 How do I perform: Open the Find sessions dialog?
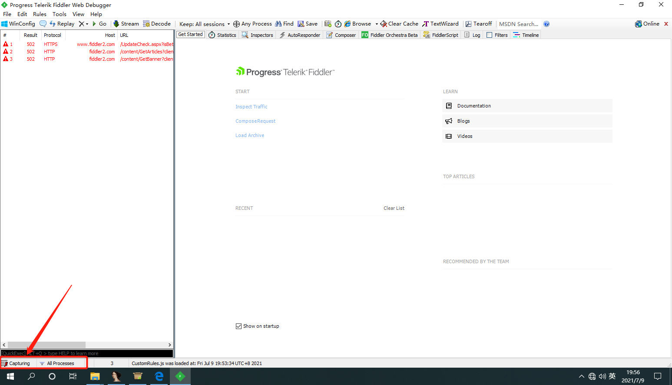[285, 24]
